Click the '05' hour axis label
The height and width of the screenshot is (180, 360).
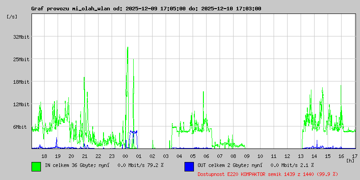tap(193, 156)
